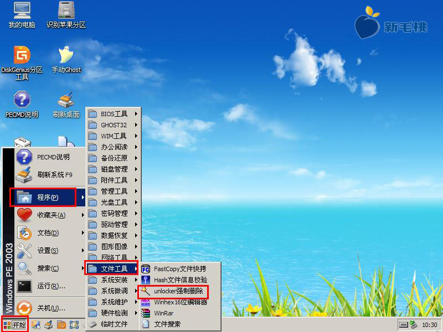This screenshot has height=332, width=443.
Task: Select 运行(R)... in the start menu
Action: 50,286
